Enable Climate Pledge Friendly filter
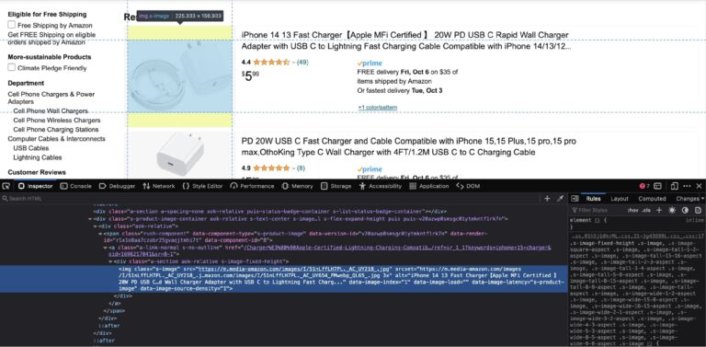This screenshot has height=347, width=706. [12, 67]
